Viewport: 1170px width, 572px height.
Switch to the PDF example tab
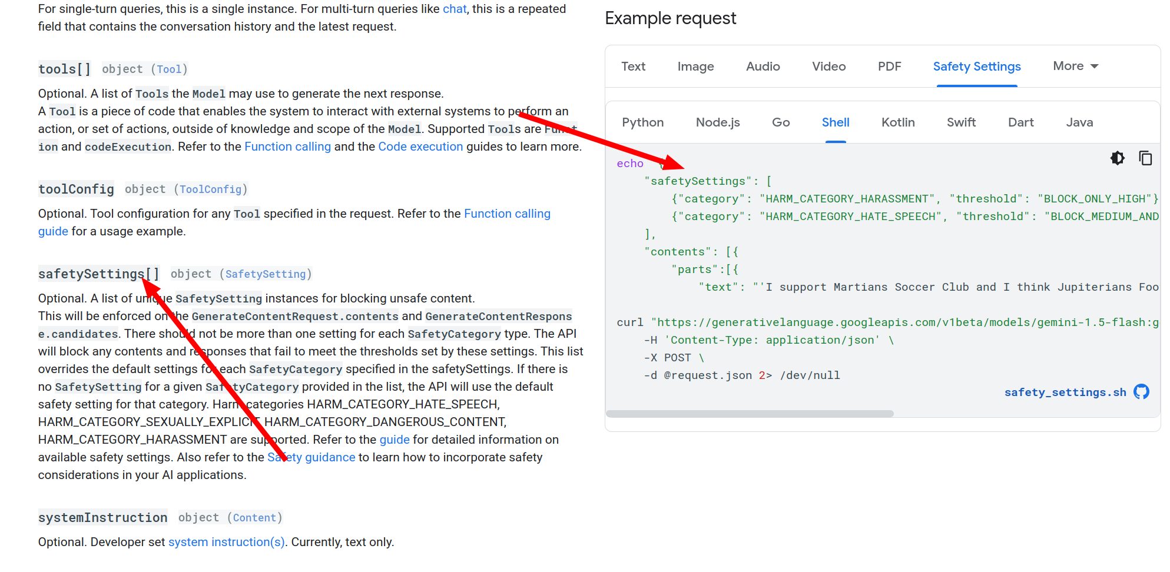click(x=889, y=66)
